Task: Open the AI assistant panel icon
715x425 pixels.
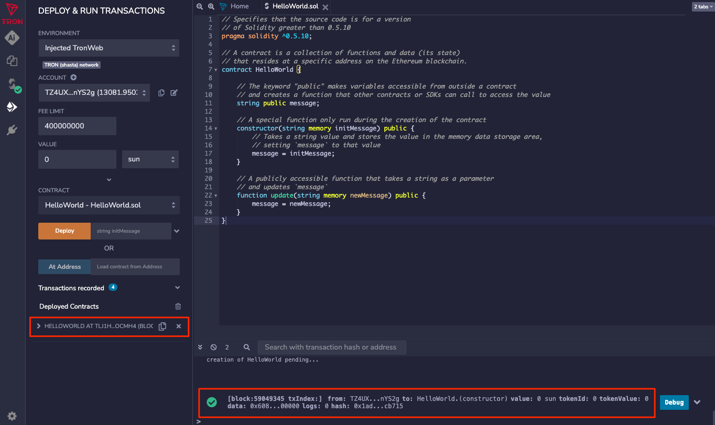Action: tap(12, 38)
